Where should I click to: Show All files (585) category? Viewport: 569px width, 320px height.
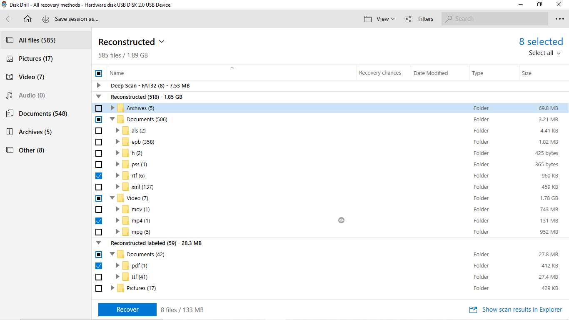click(46, 40)
